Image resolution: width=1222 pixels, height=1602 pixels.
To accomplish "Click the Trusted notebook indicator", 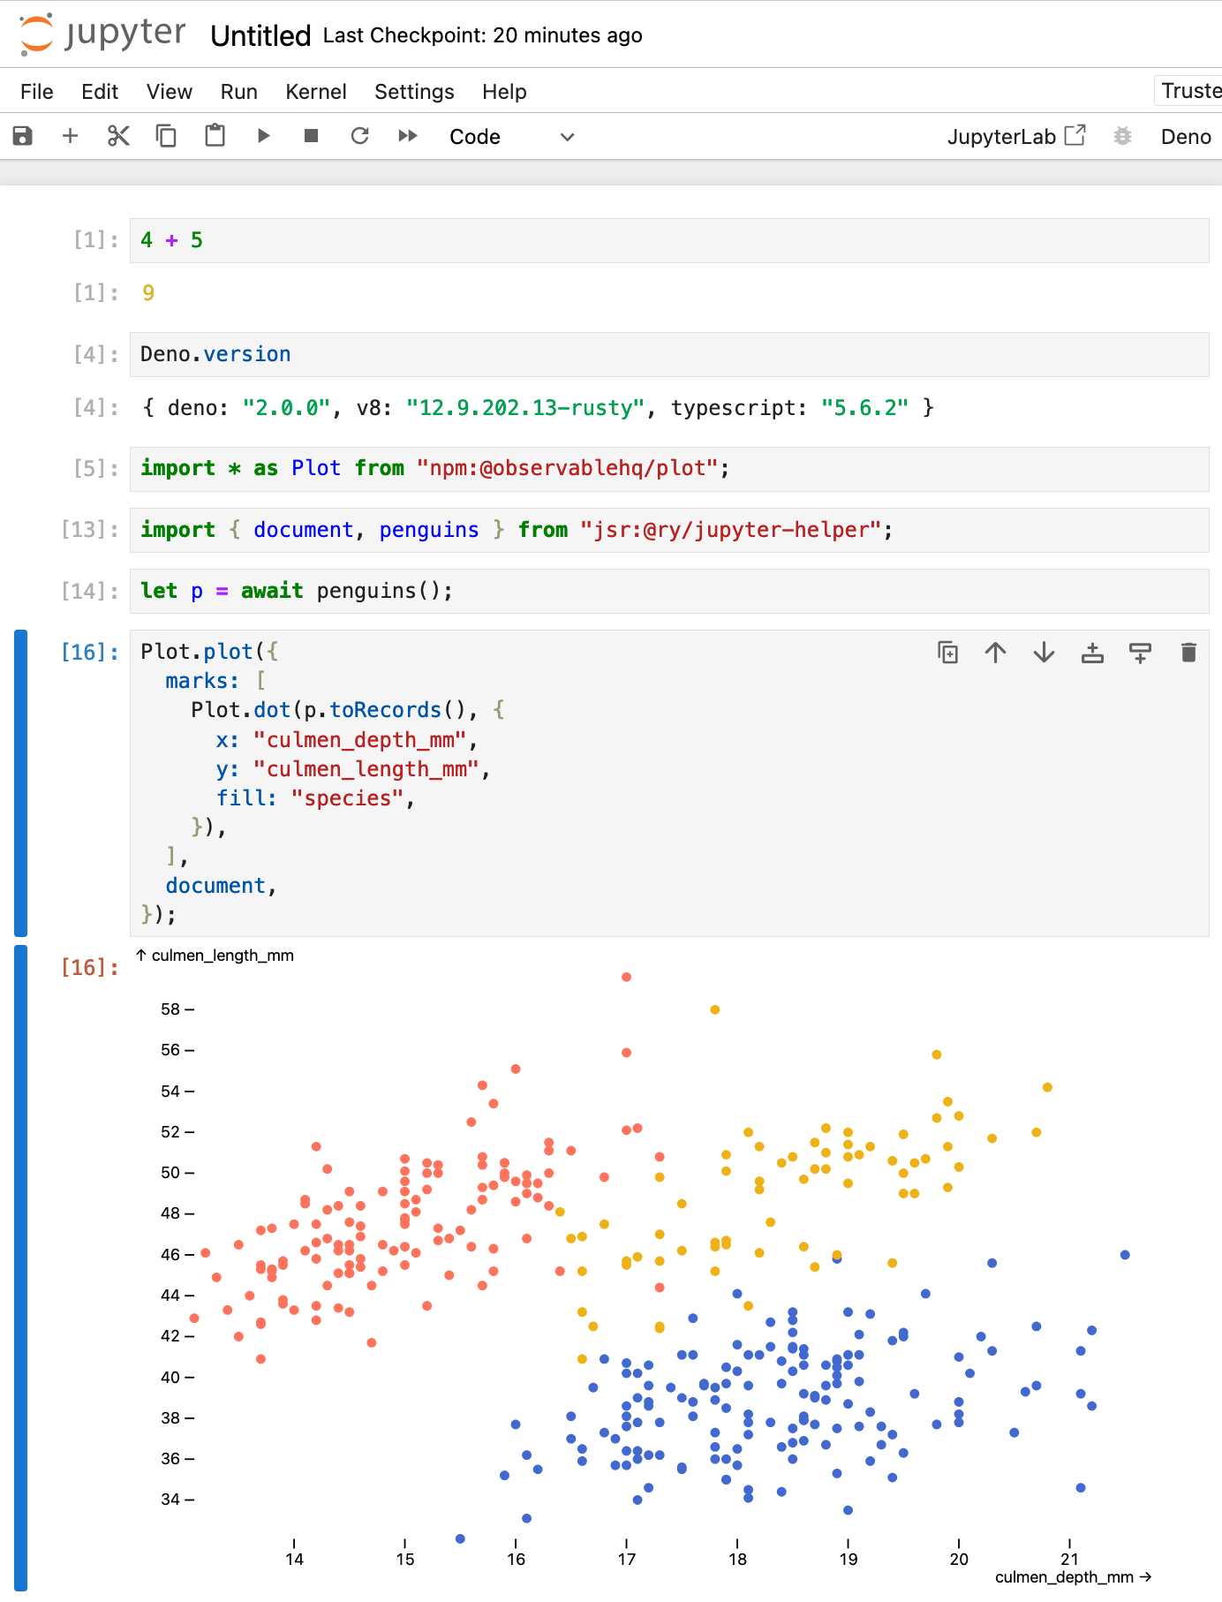I will coord(1190,91).
